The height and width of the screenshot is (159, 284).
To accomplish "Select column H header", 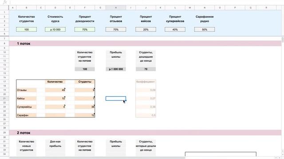I will click(116, 8).
